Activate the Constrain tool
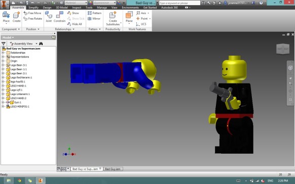295x184 pixels. coord(59,17)
